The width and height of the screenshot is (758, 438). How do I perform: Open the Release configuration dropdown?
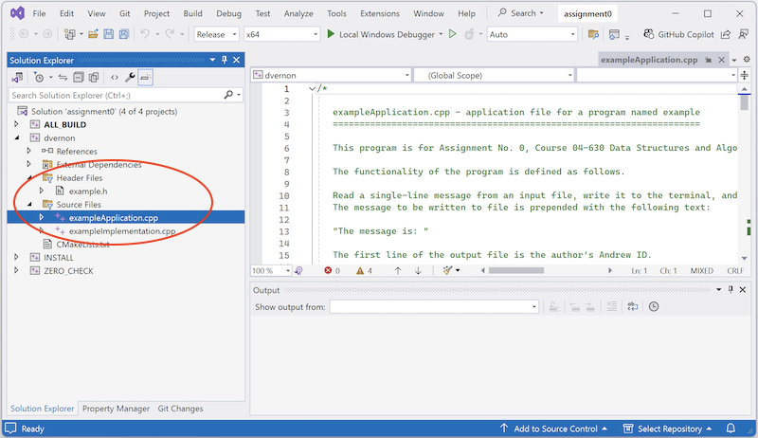pos(215,34)
